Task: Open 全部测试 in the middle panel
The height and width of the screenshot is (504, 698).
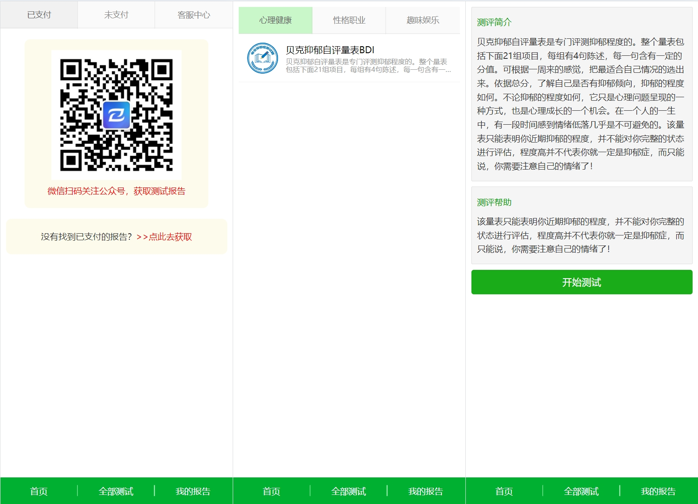Action: [349, 491]
